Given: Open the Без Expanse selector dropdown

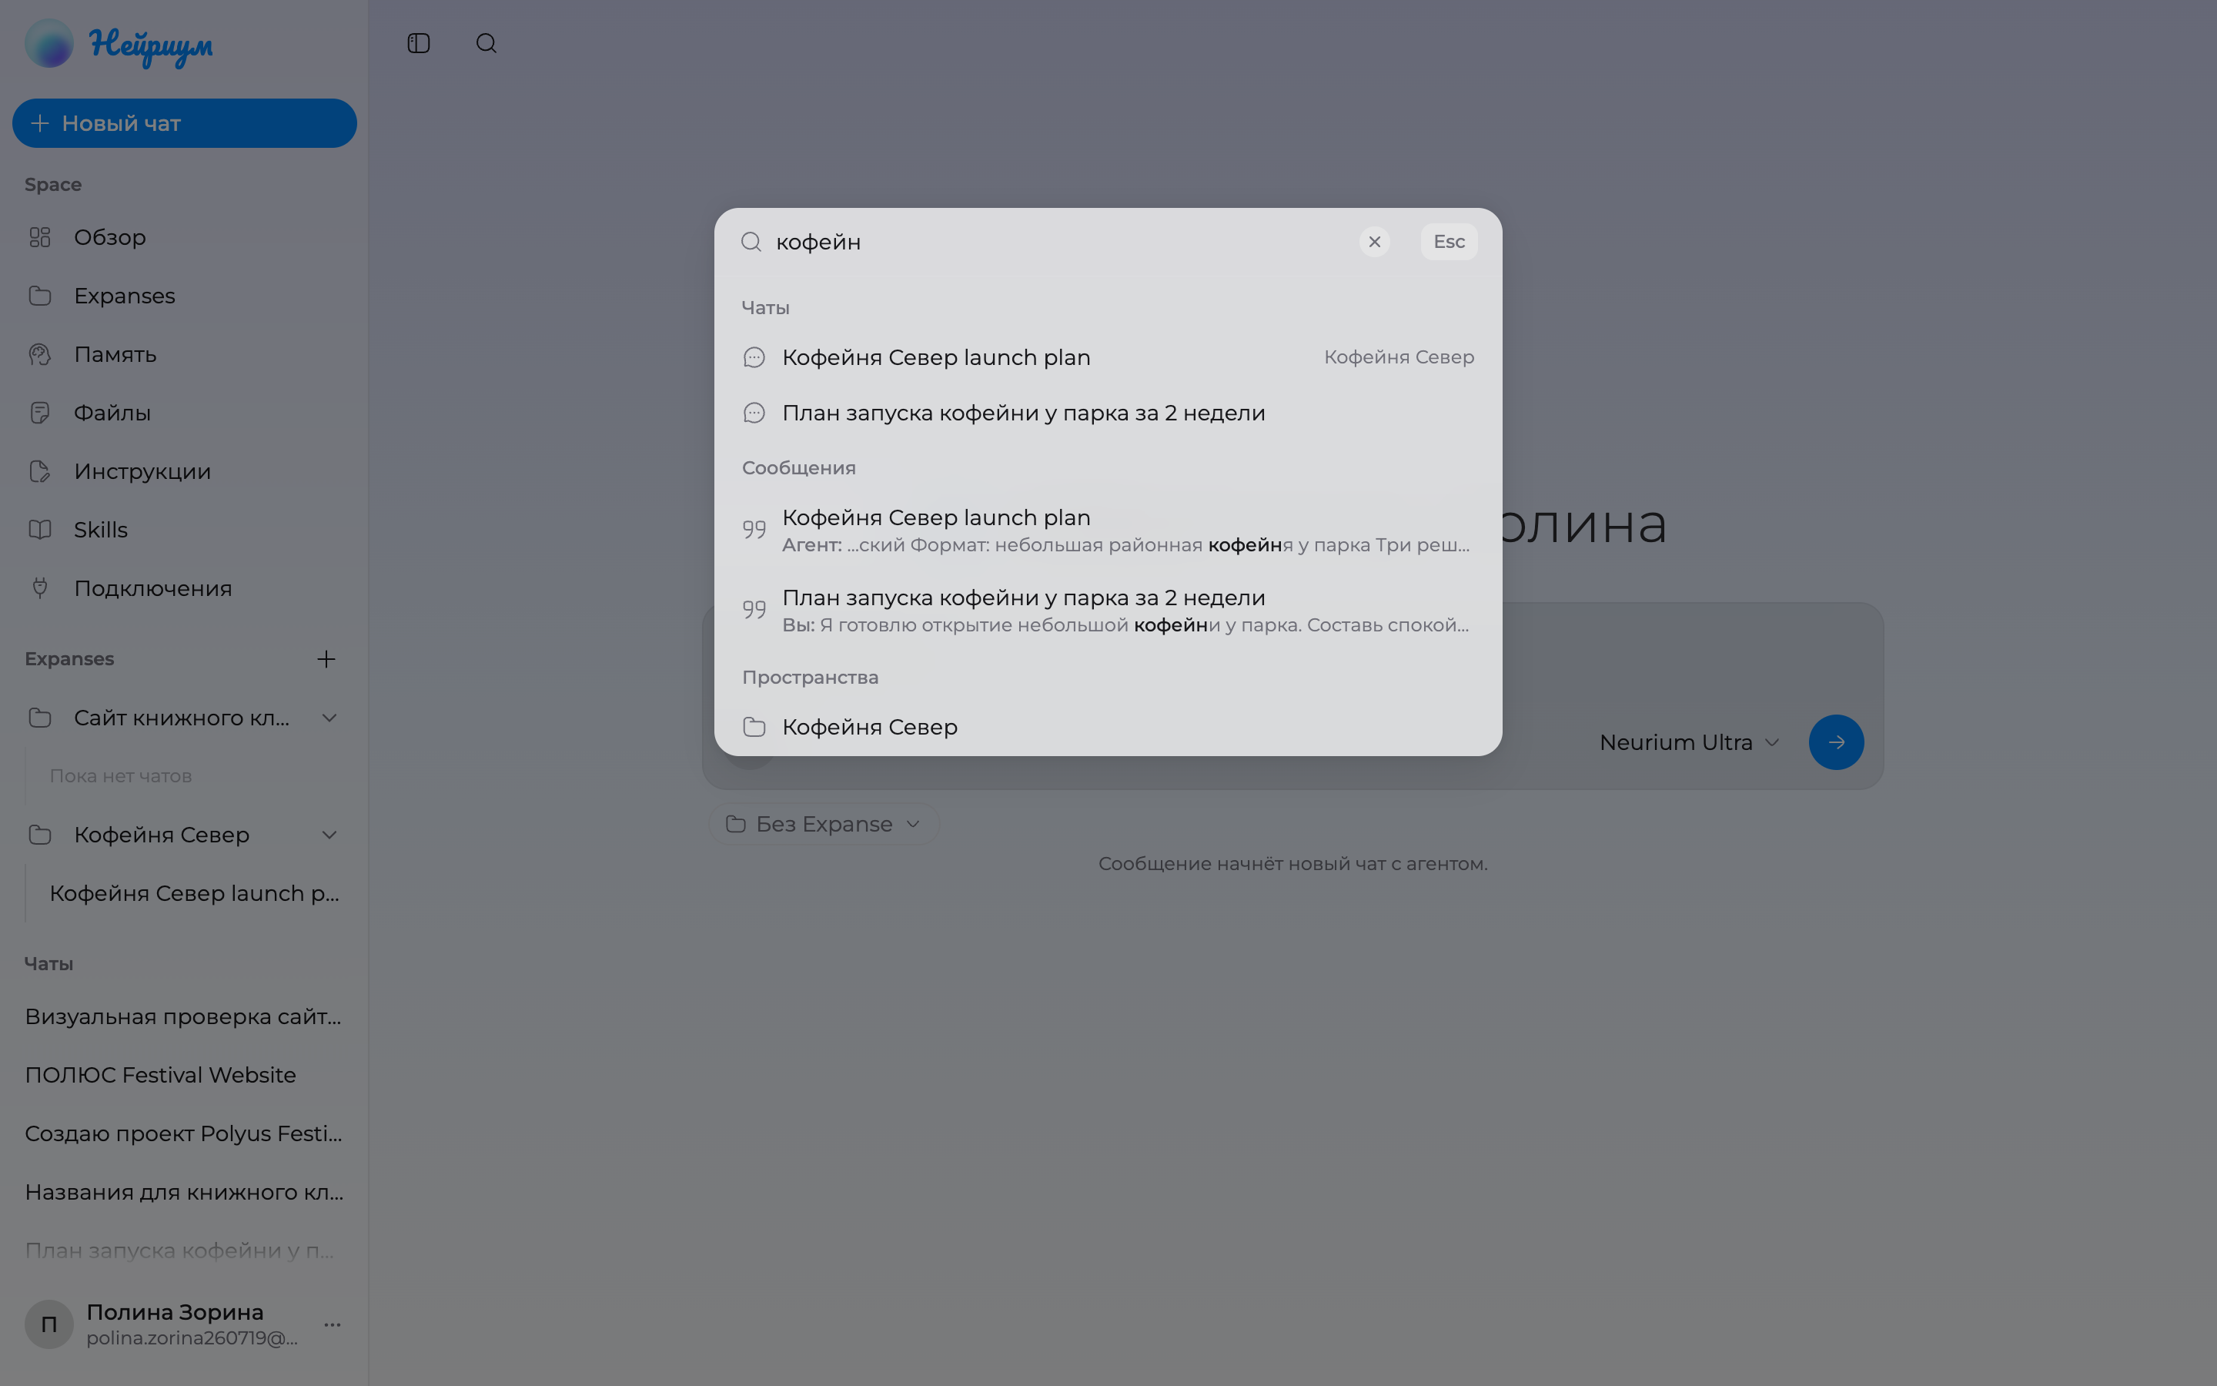Looking at the screenshot, I should click(824, 824).
